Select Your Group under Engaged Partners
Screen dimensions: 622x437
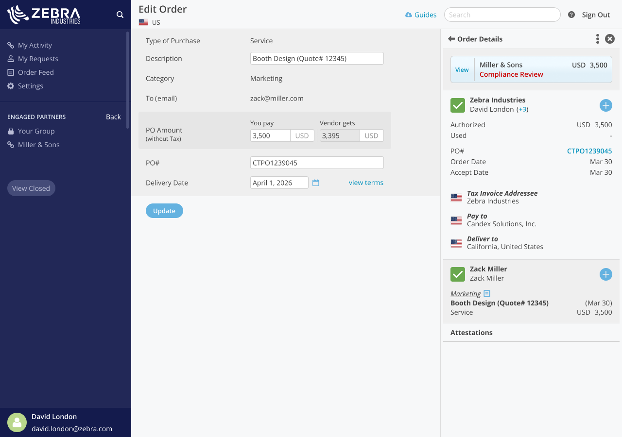coord(36,131)
